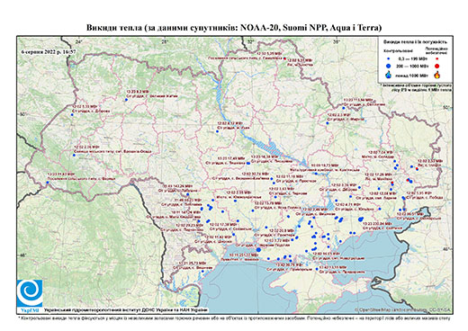The height and width of the screenshot is (331, 468).
Task: Click the red marker below the 5.35 MW label
Action: point(285,58)
